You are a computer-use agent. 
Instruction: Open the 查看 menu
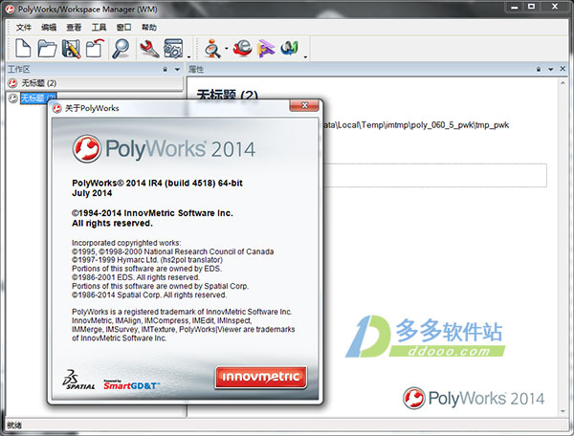coord(74,28)
